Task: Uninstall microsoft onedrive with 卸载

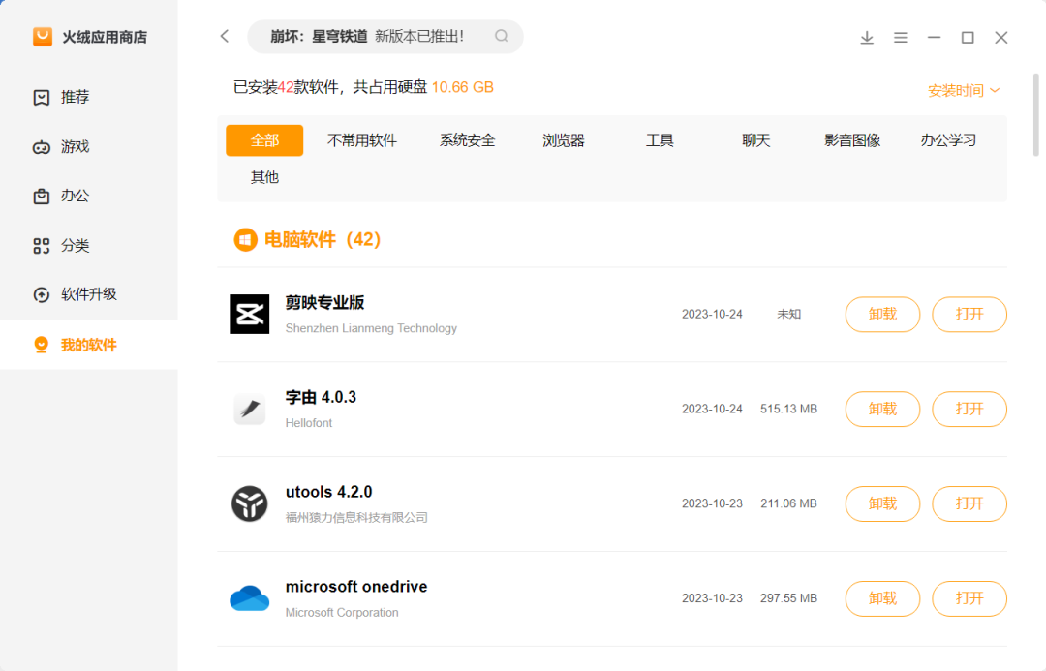Action: tap(882, 598)
